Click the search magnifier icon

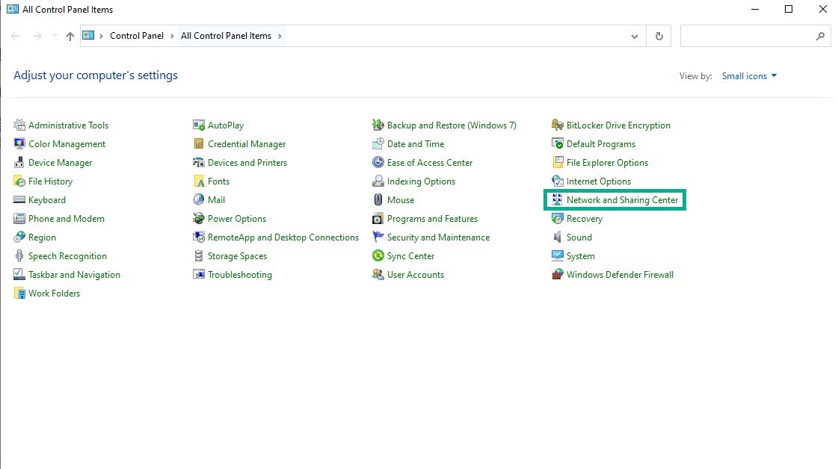pos(820,36)
